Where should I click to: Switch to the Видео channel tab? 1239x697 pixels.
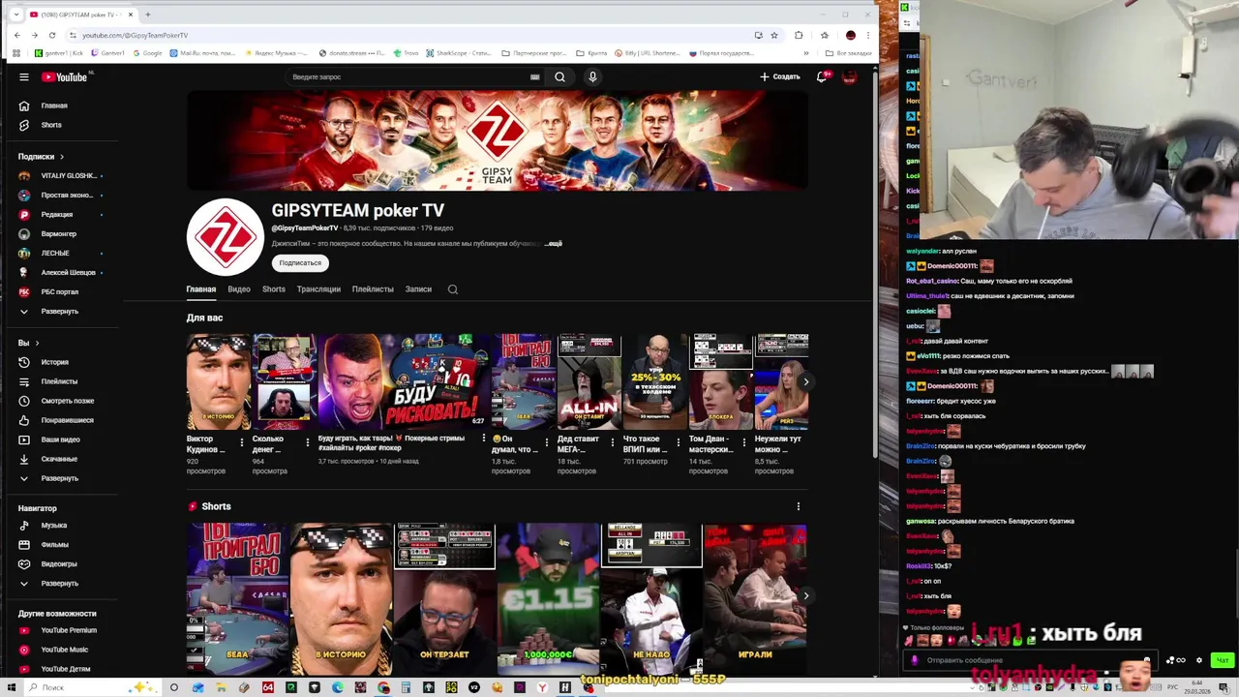pyautogui.click(x=239, y=289)
